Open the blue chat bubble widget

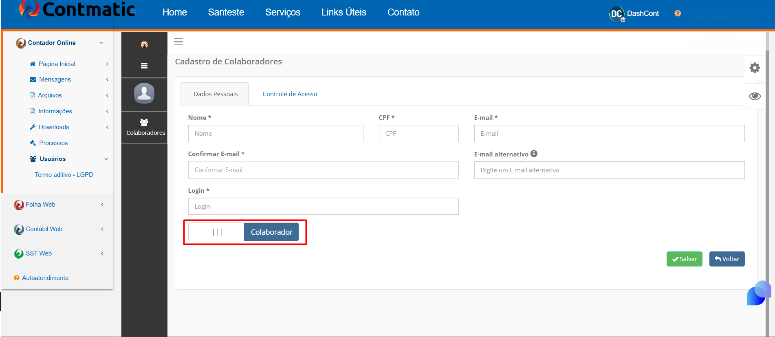point(759,293)
